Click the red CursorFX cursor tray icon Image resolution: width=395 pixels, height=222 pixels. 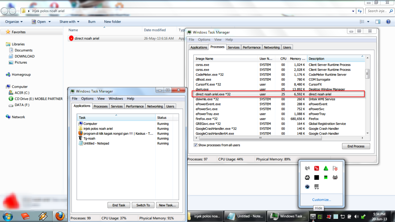click(317, 168)
